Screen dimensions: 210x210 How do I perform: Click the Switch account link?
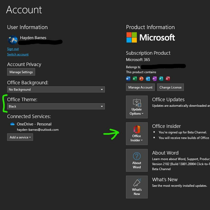click(18, 54)
